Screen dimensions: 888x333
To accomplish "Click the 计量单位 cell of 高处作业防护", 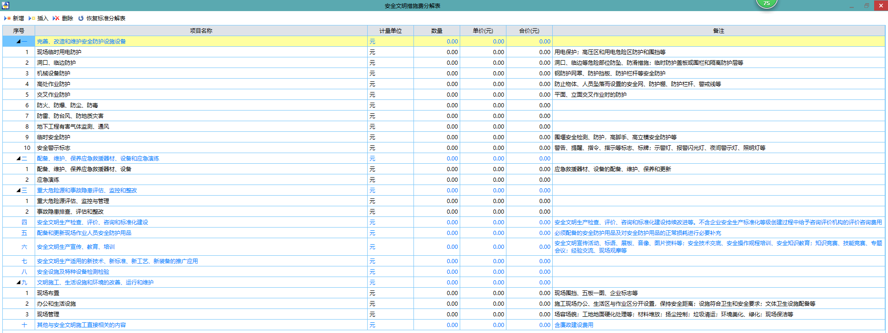I will click(x=390, y=84).
